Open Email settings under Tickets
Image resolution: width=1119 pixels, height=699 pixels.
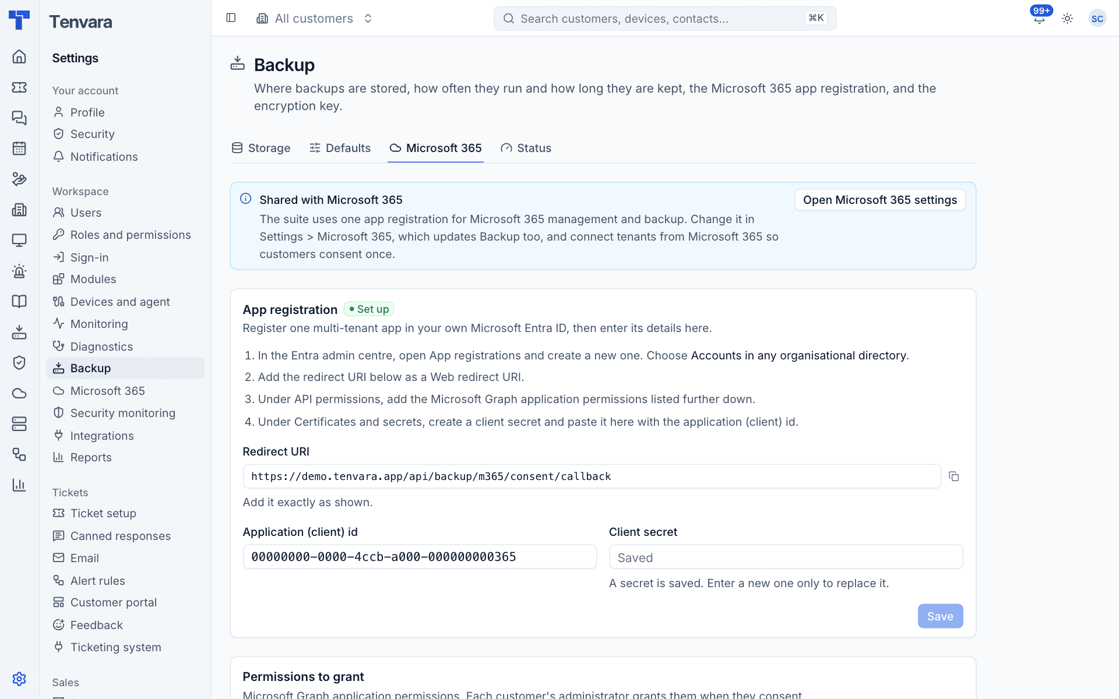125,558
